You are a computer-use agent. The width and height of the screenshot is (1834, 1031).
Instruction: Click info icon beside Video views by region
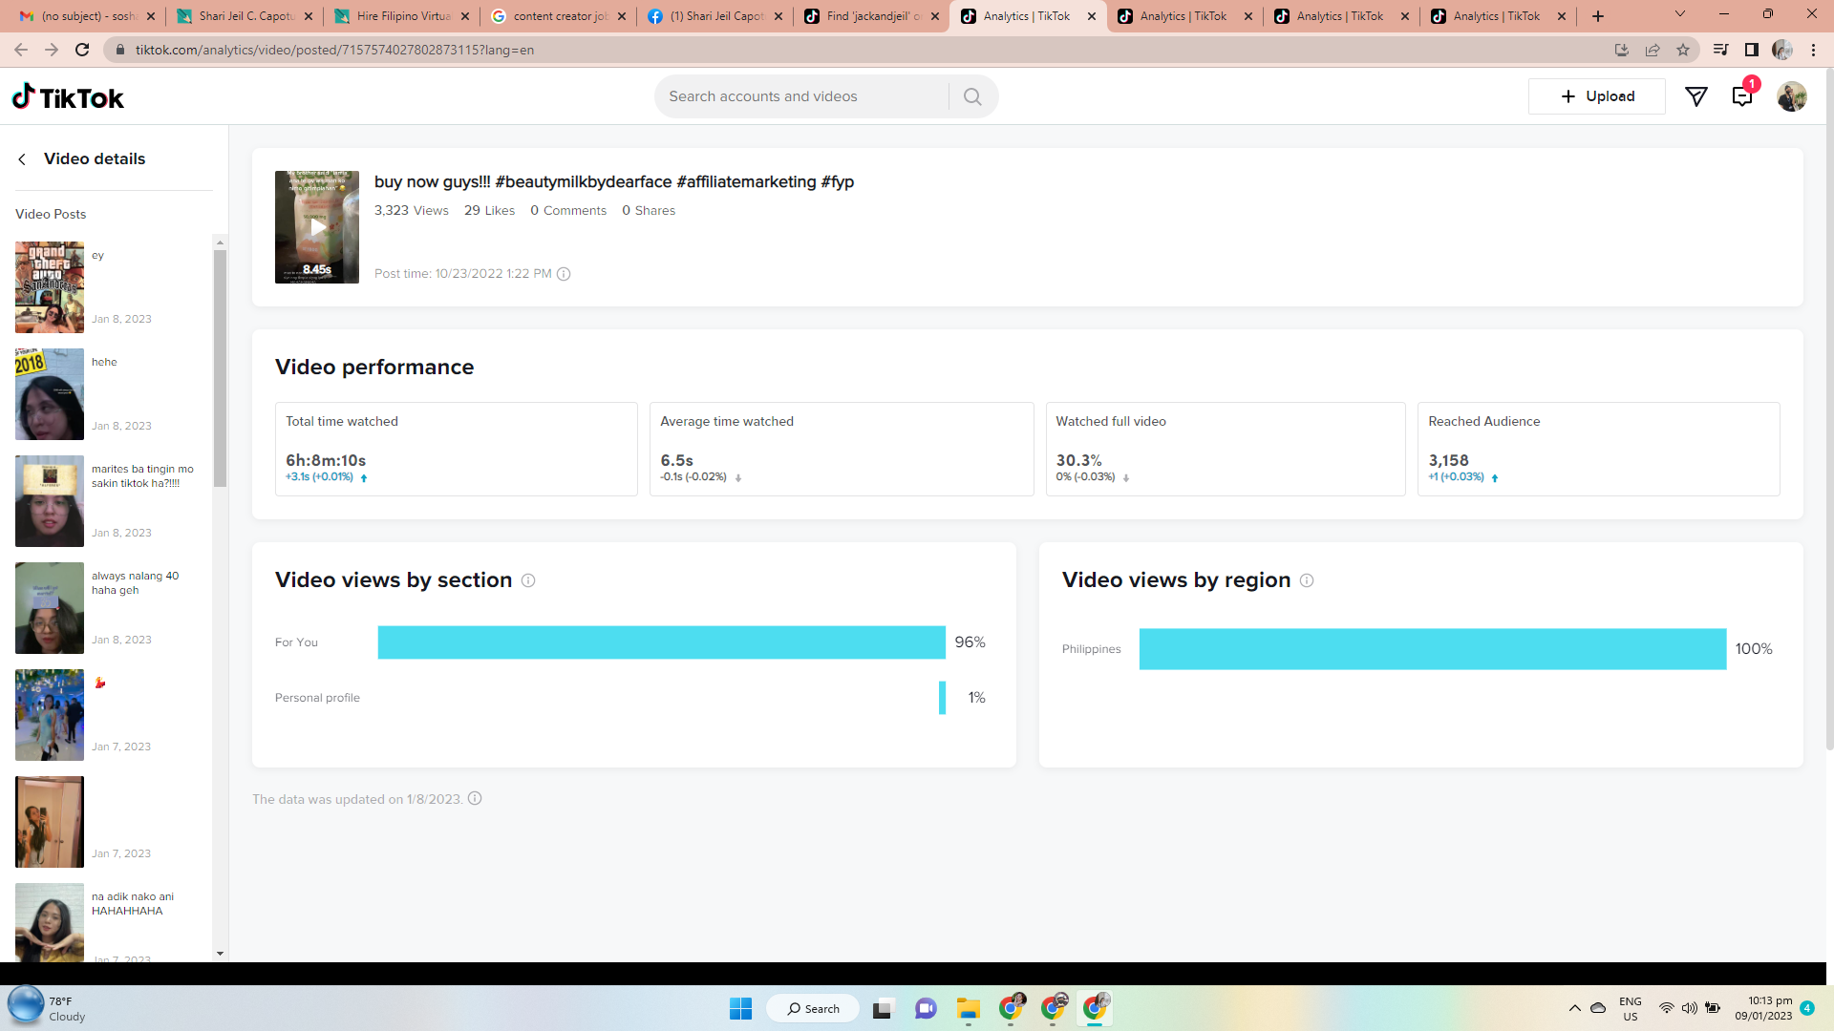coord(1307,580)
